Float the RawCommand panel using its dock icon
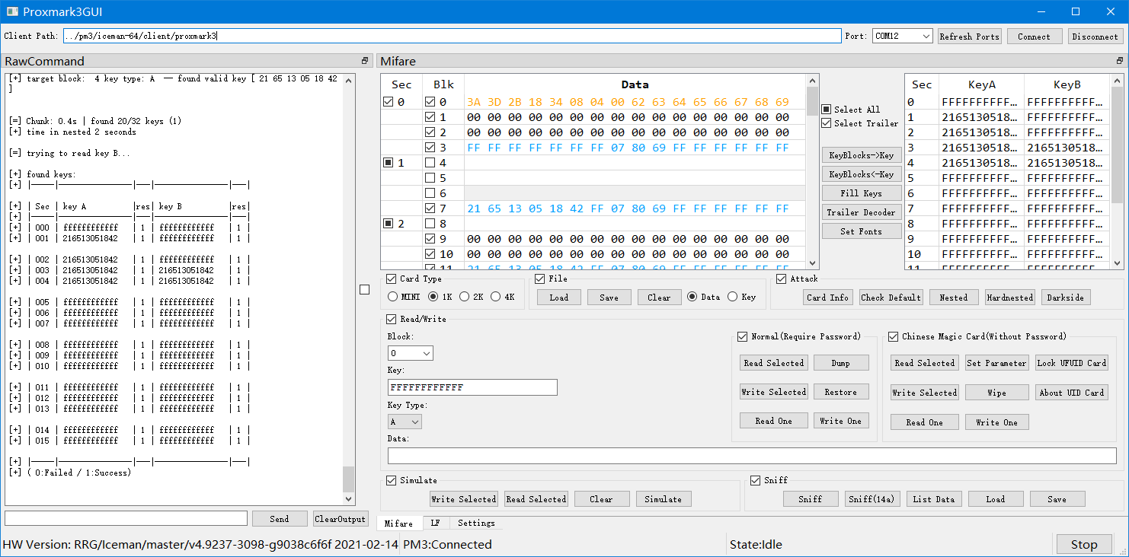 point(364,61)
